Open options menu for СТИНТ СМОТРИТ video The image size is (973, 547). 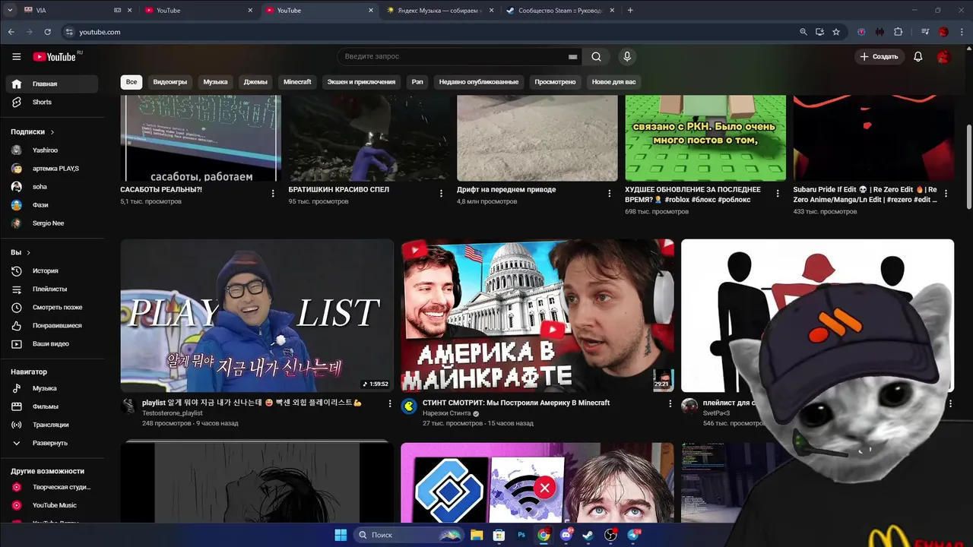(670, 404)
